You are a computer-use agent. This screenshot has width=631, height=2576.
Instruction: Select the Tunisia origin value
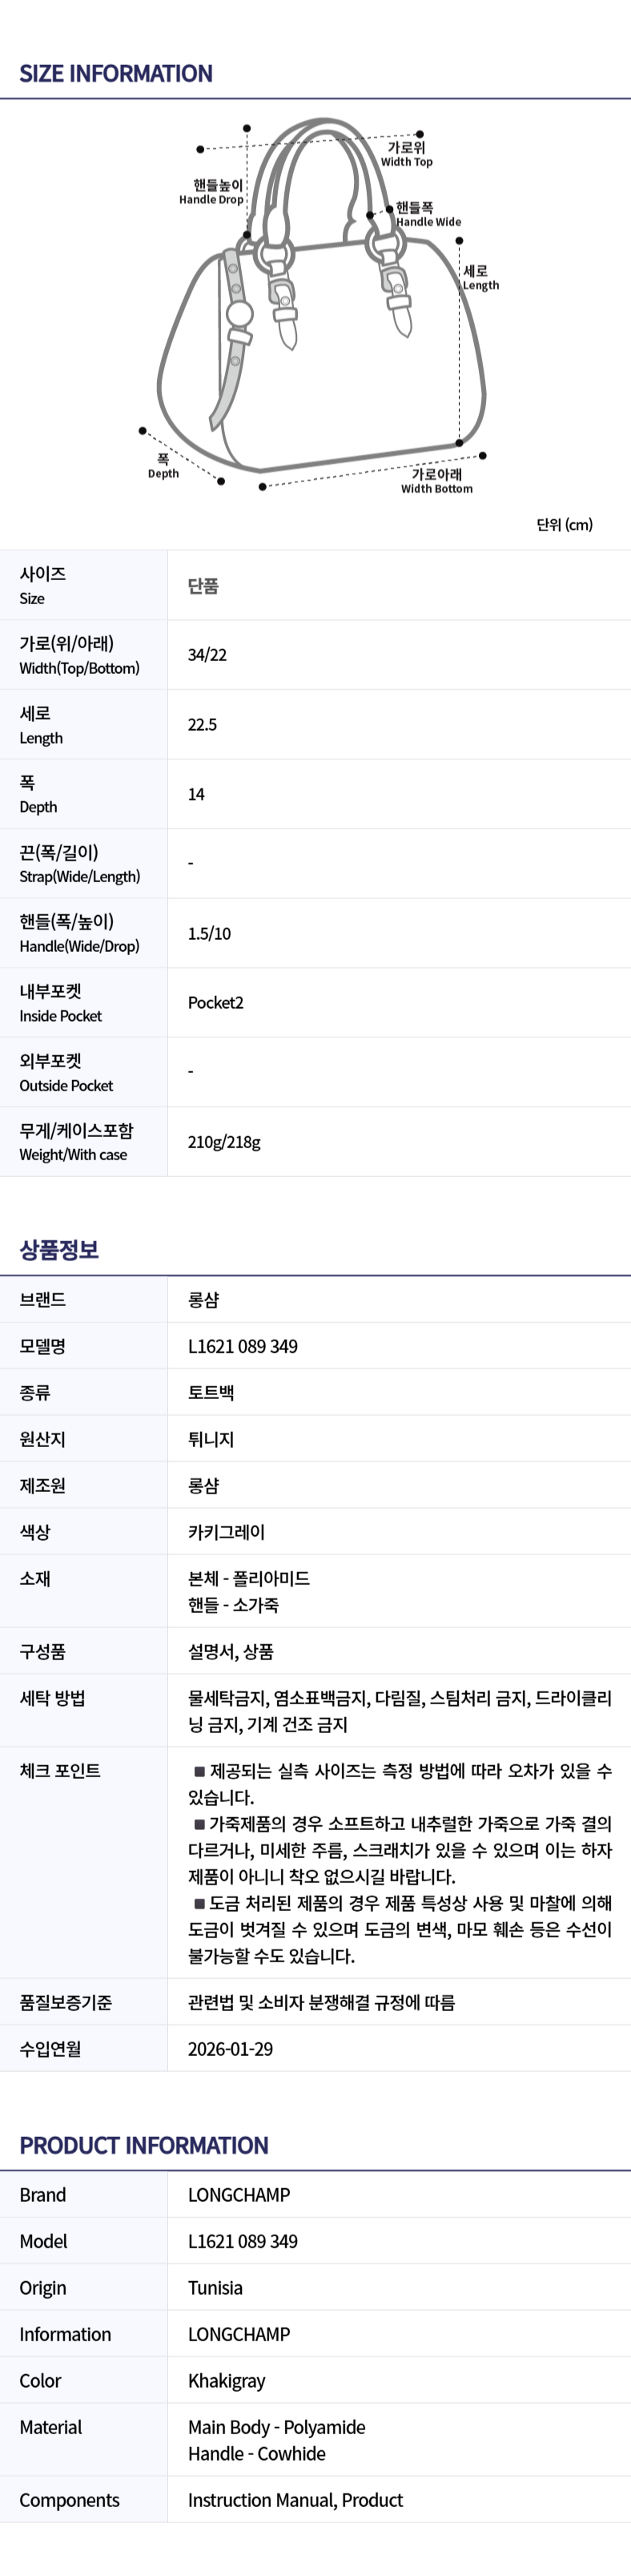tap(215, 2288)
